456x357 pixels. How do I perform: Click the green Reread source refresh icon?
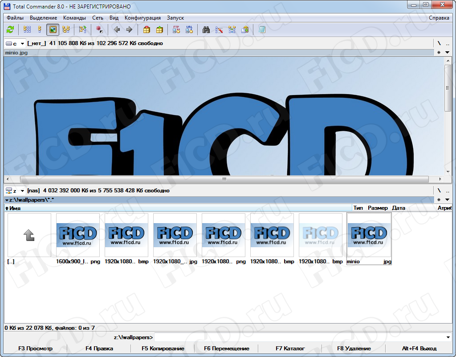point(10,29)
